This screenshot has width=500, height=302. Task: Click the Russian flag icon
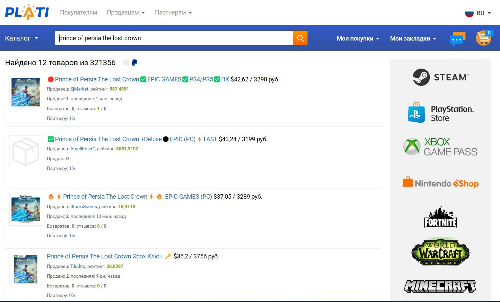[x=469, y=13]
